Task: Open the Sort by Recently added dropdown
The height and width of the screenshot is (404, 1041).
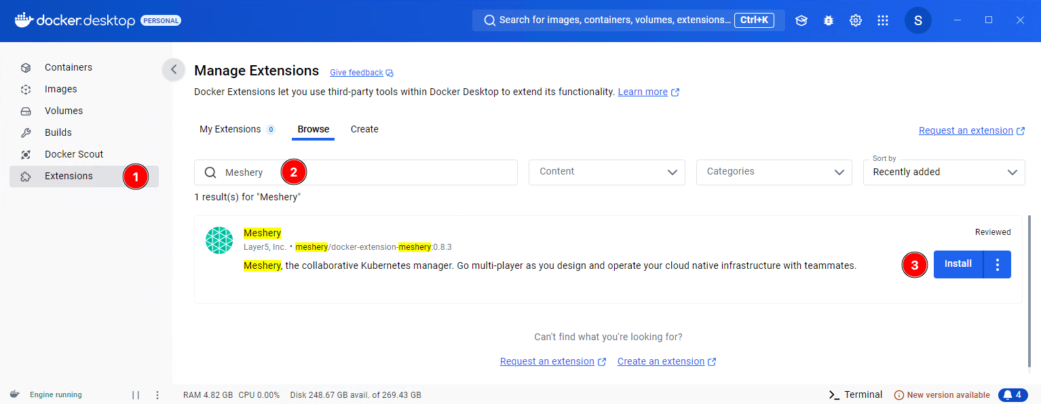Action: click(943, 172)
